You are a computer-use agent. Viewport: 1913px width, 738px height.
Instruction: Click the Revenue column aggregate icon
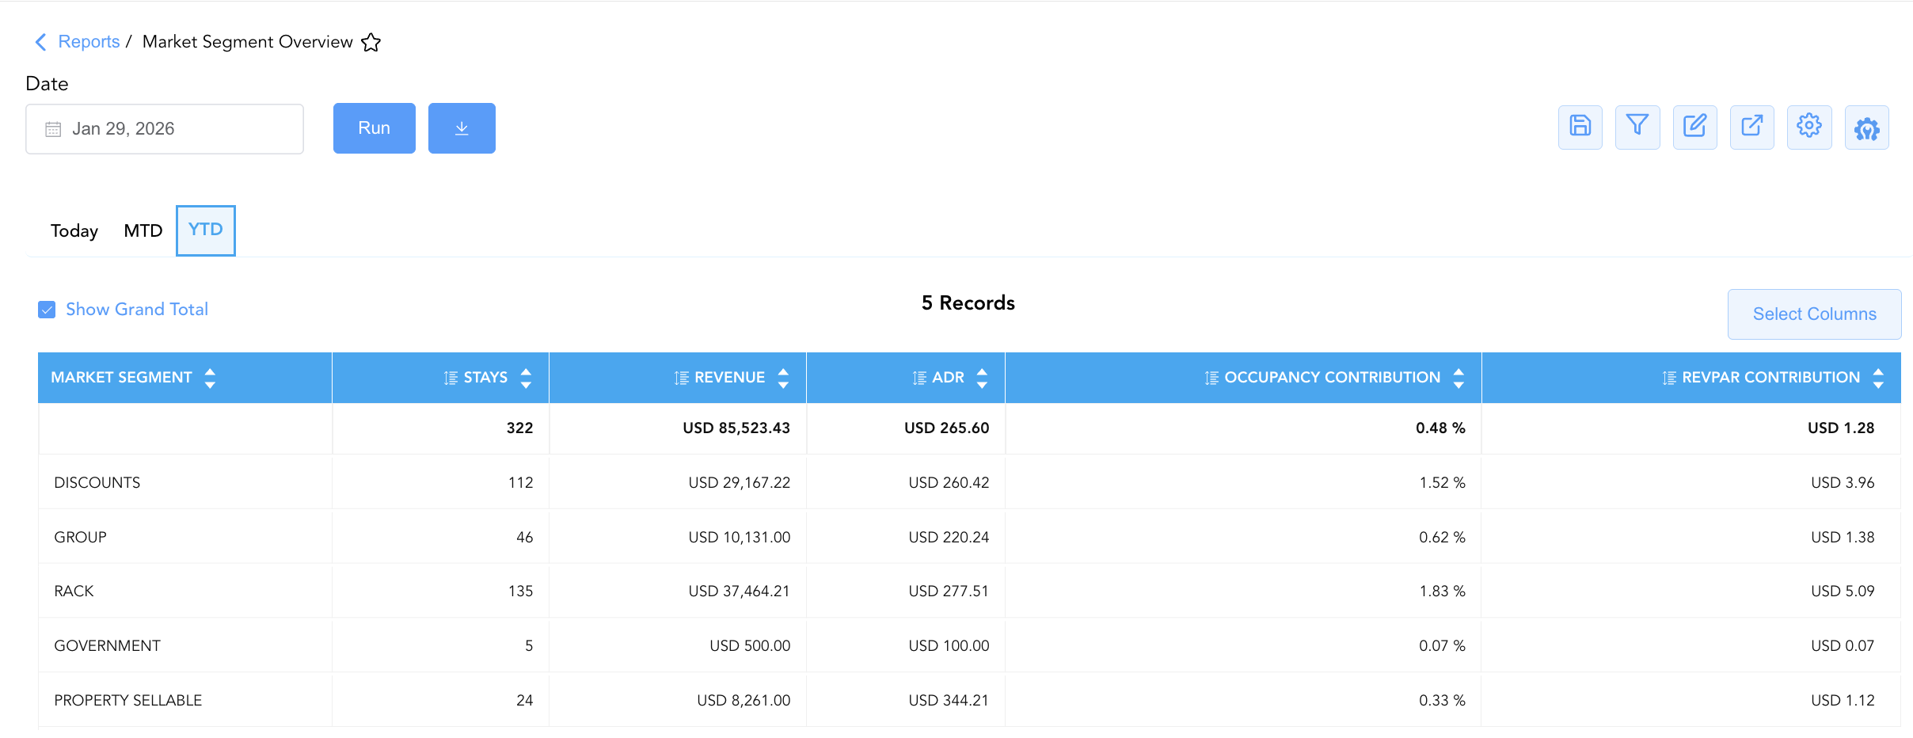pyautogui.click(x=681, y=379)
